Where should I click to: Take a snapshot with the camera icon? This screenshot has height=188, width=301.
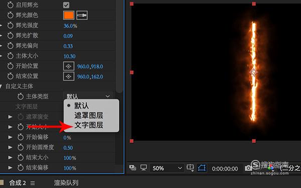click(248, 168)
